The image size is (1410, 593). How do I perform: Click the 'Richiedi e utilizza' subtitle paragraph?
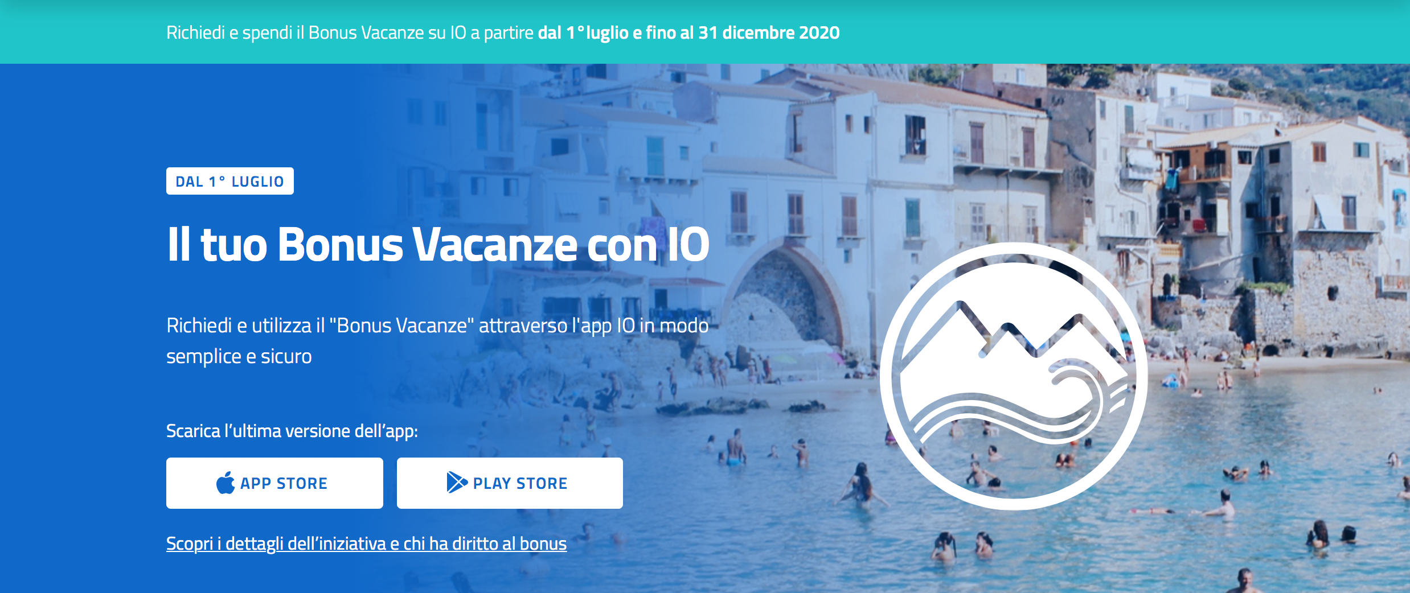437,340
